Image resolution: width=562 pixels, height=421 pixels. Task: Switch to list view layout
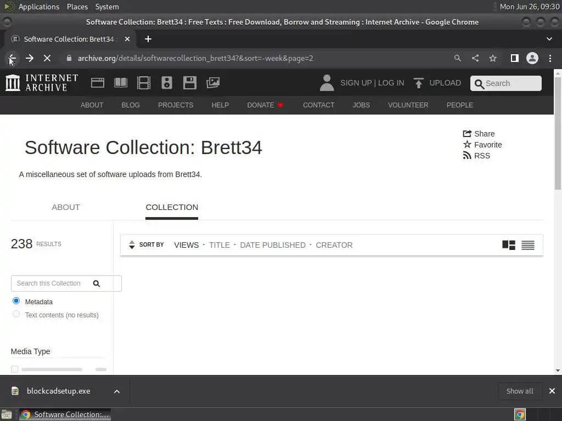[527, 245]
